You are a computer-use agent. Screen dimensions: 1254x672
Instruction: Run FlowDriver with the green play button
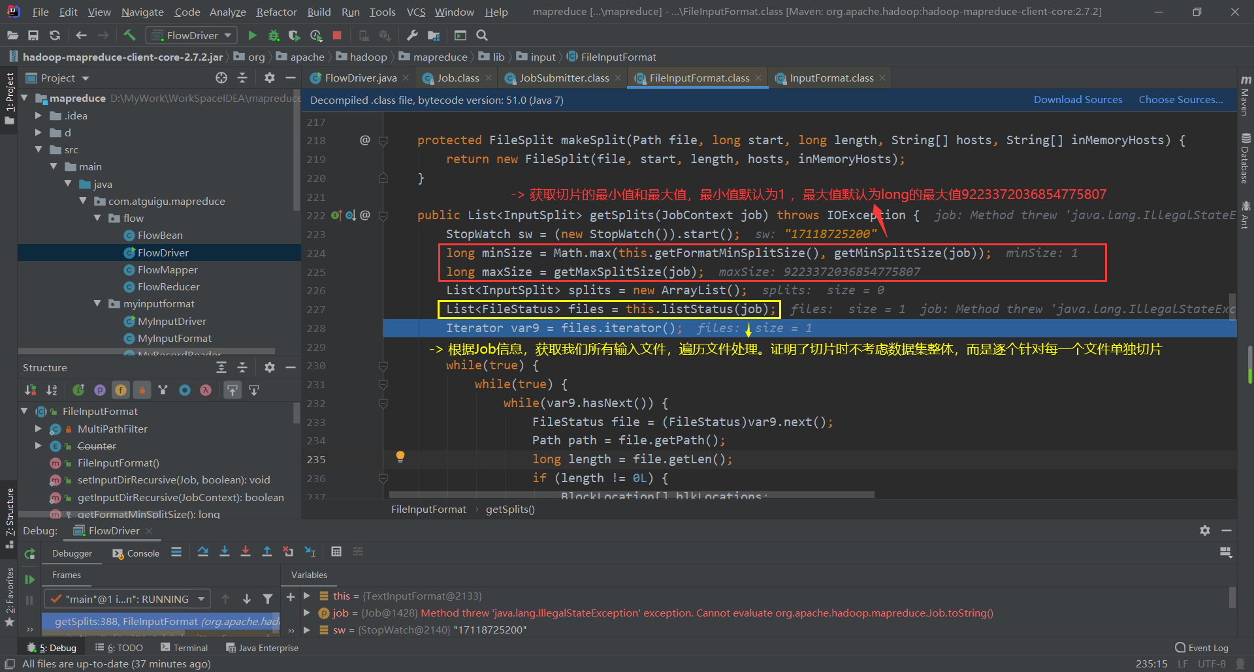(253, 35)
